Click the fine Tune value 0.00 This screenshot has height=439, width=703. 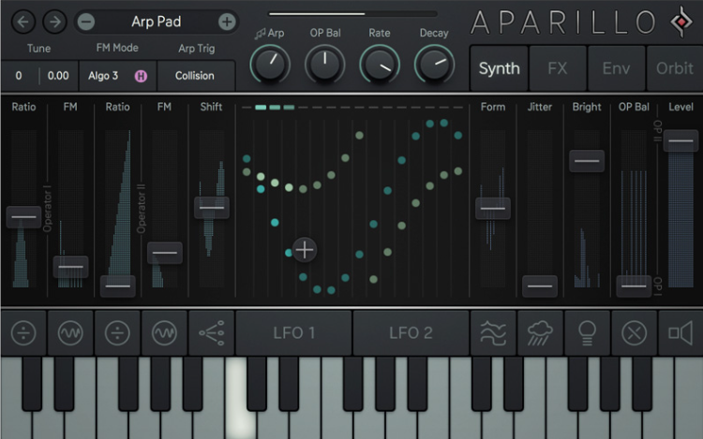58,76
